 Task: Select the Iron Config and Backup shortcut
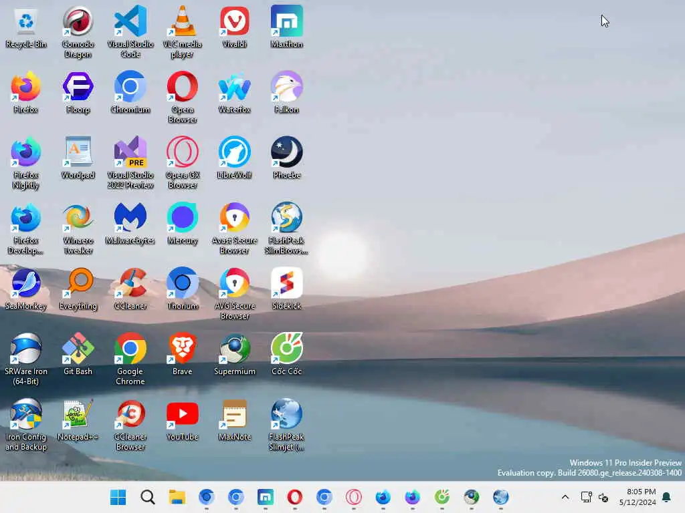click(x=26, y=425)
